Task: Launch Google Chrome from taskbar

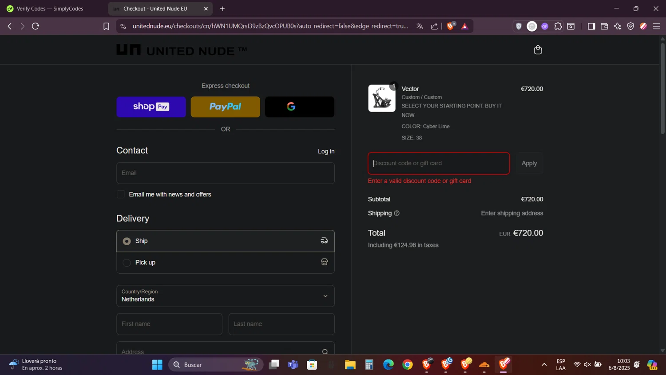Action: [408, 365]
